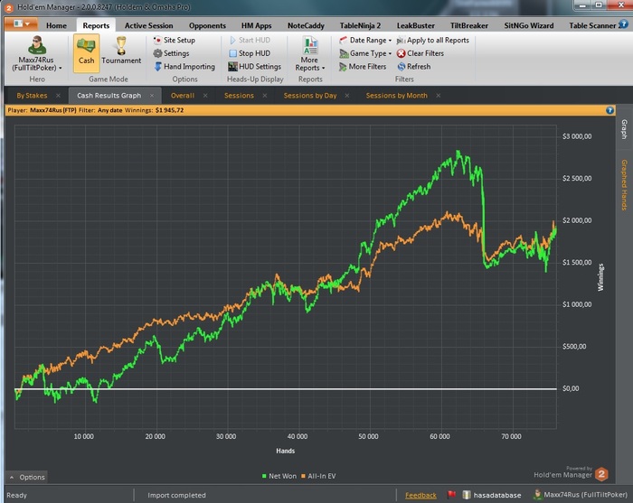Open the Feedback link
The height and width of the screenshot is (503, 633).
click(x=420, y=495)
